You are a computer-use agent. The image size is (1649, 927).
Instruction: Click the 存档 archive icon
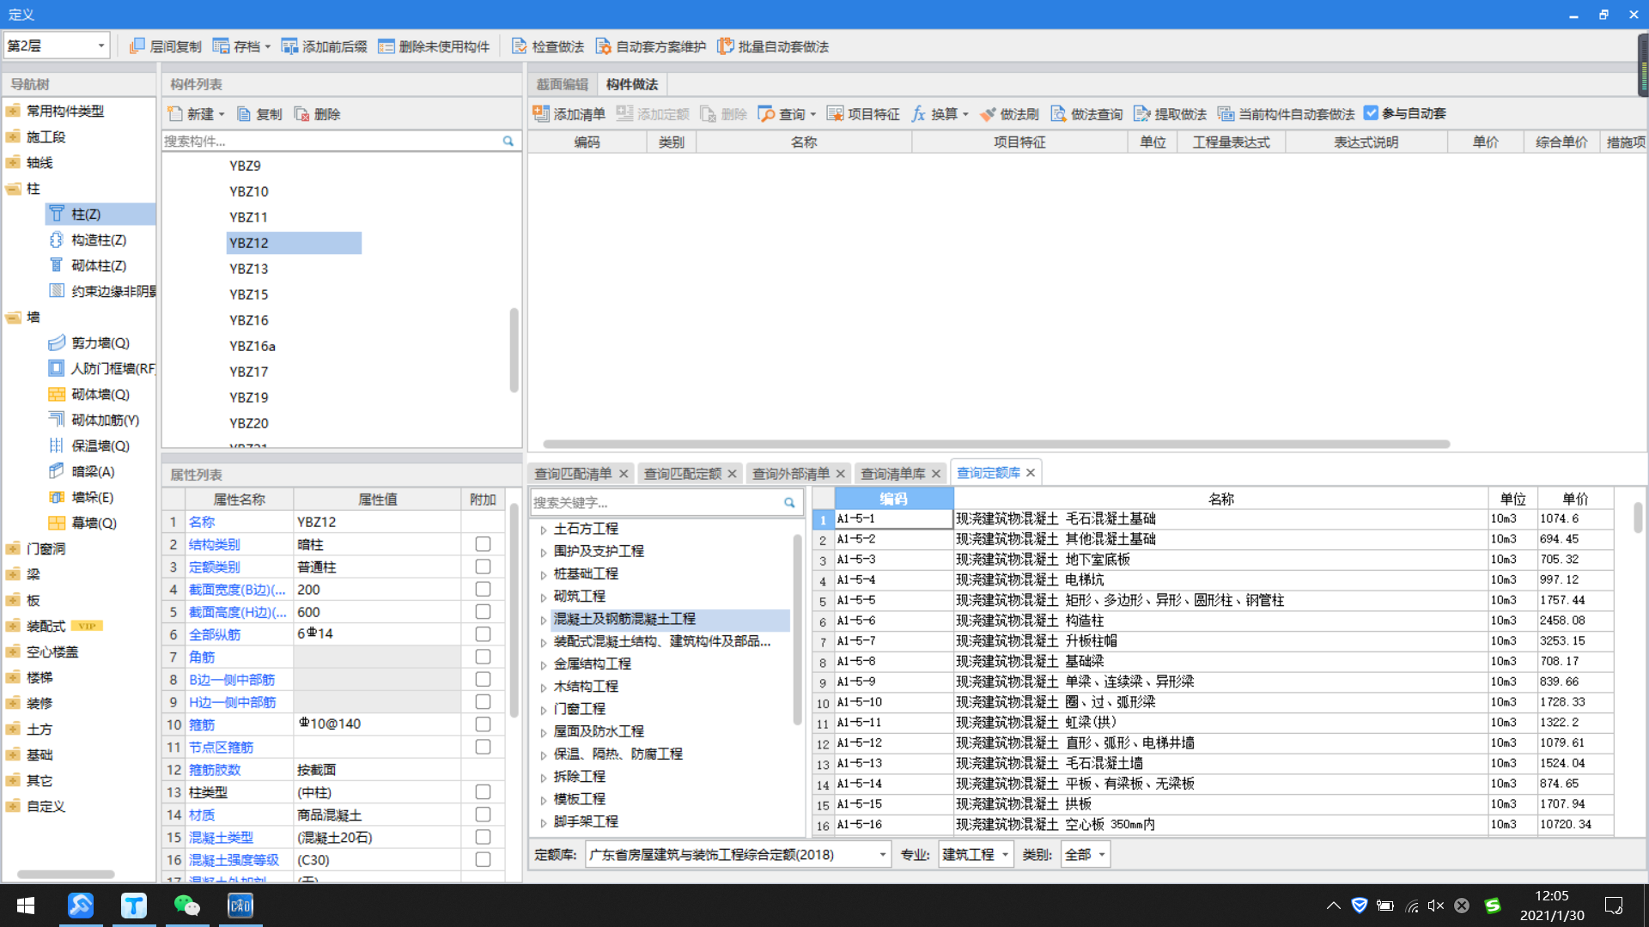[x=222, y=46]
